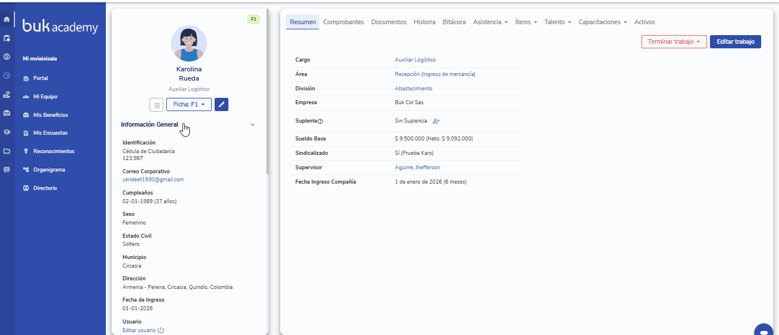779x335 pixels.
Task: Click the clock icon in left rail
Action: (x=7, y=75)
